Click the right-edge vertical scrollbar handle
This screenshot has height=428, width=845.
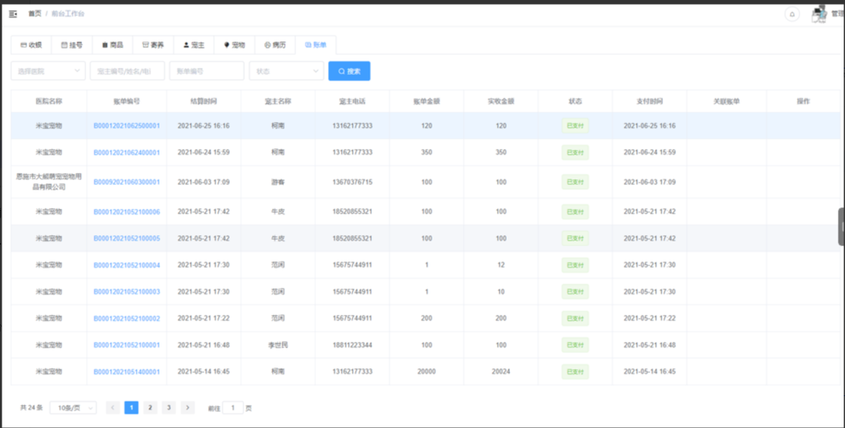point(841,226)
